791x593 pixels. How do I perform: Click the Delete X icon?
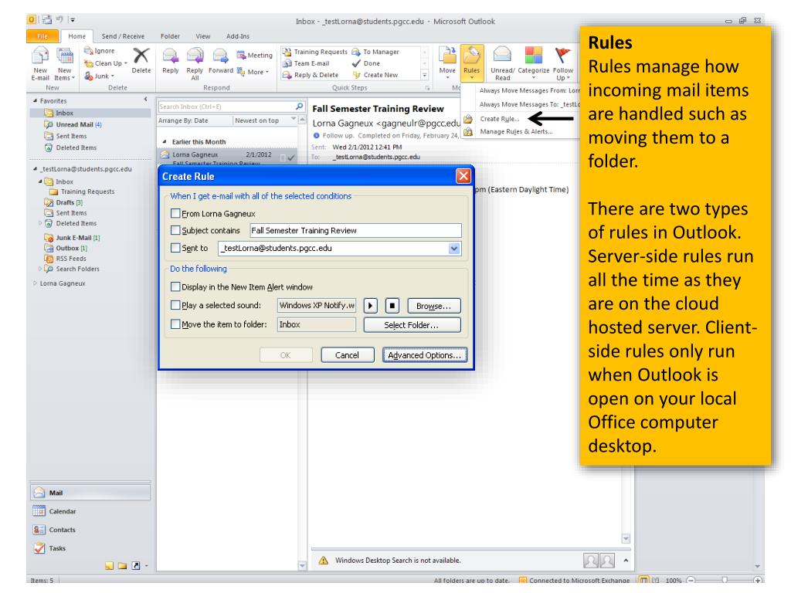coord(141,56)
